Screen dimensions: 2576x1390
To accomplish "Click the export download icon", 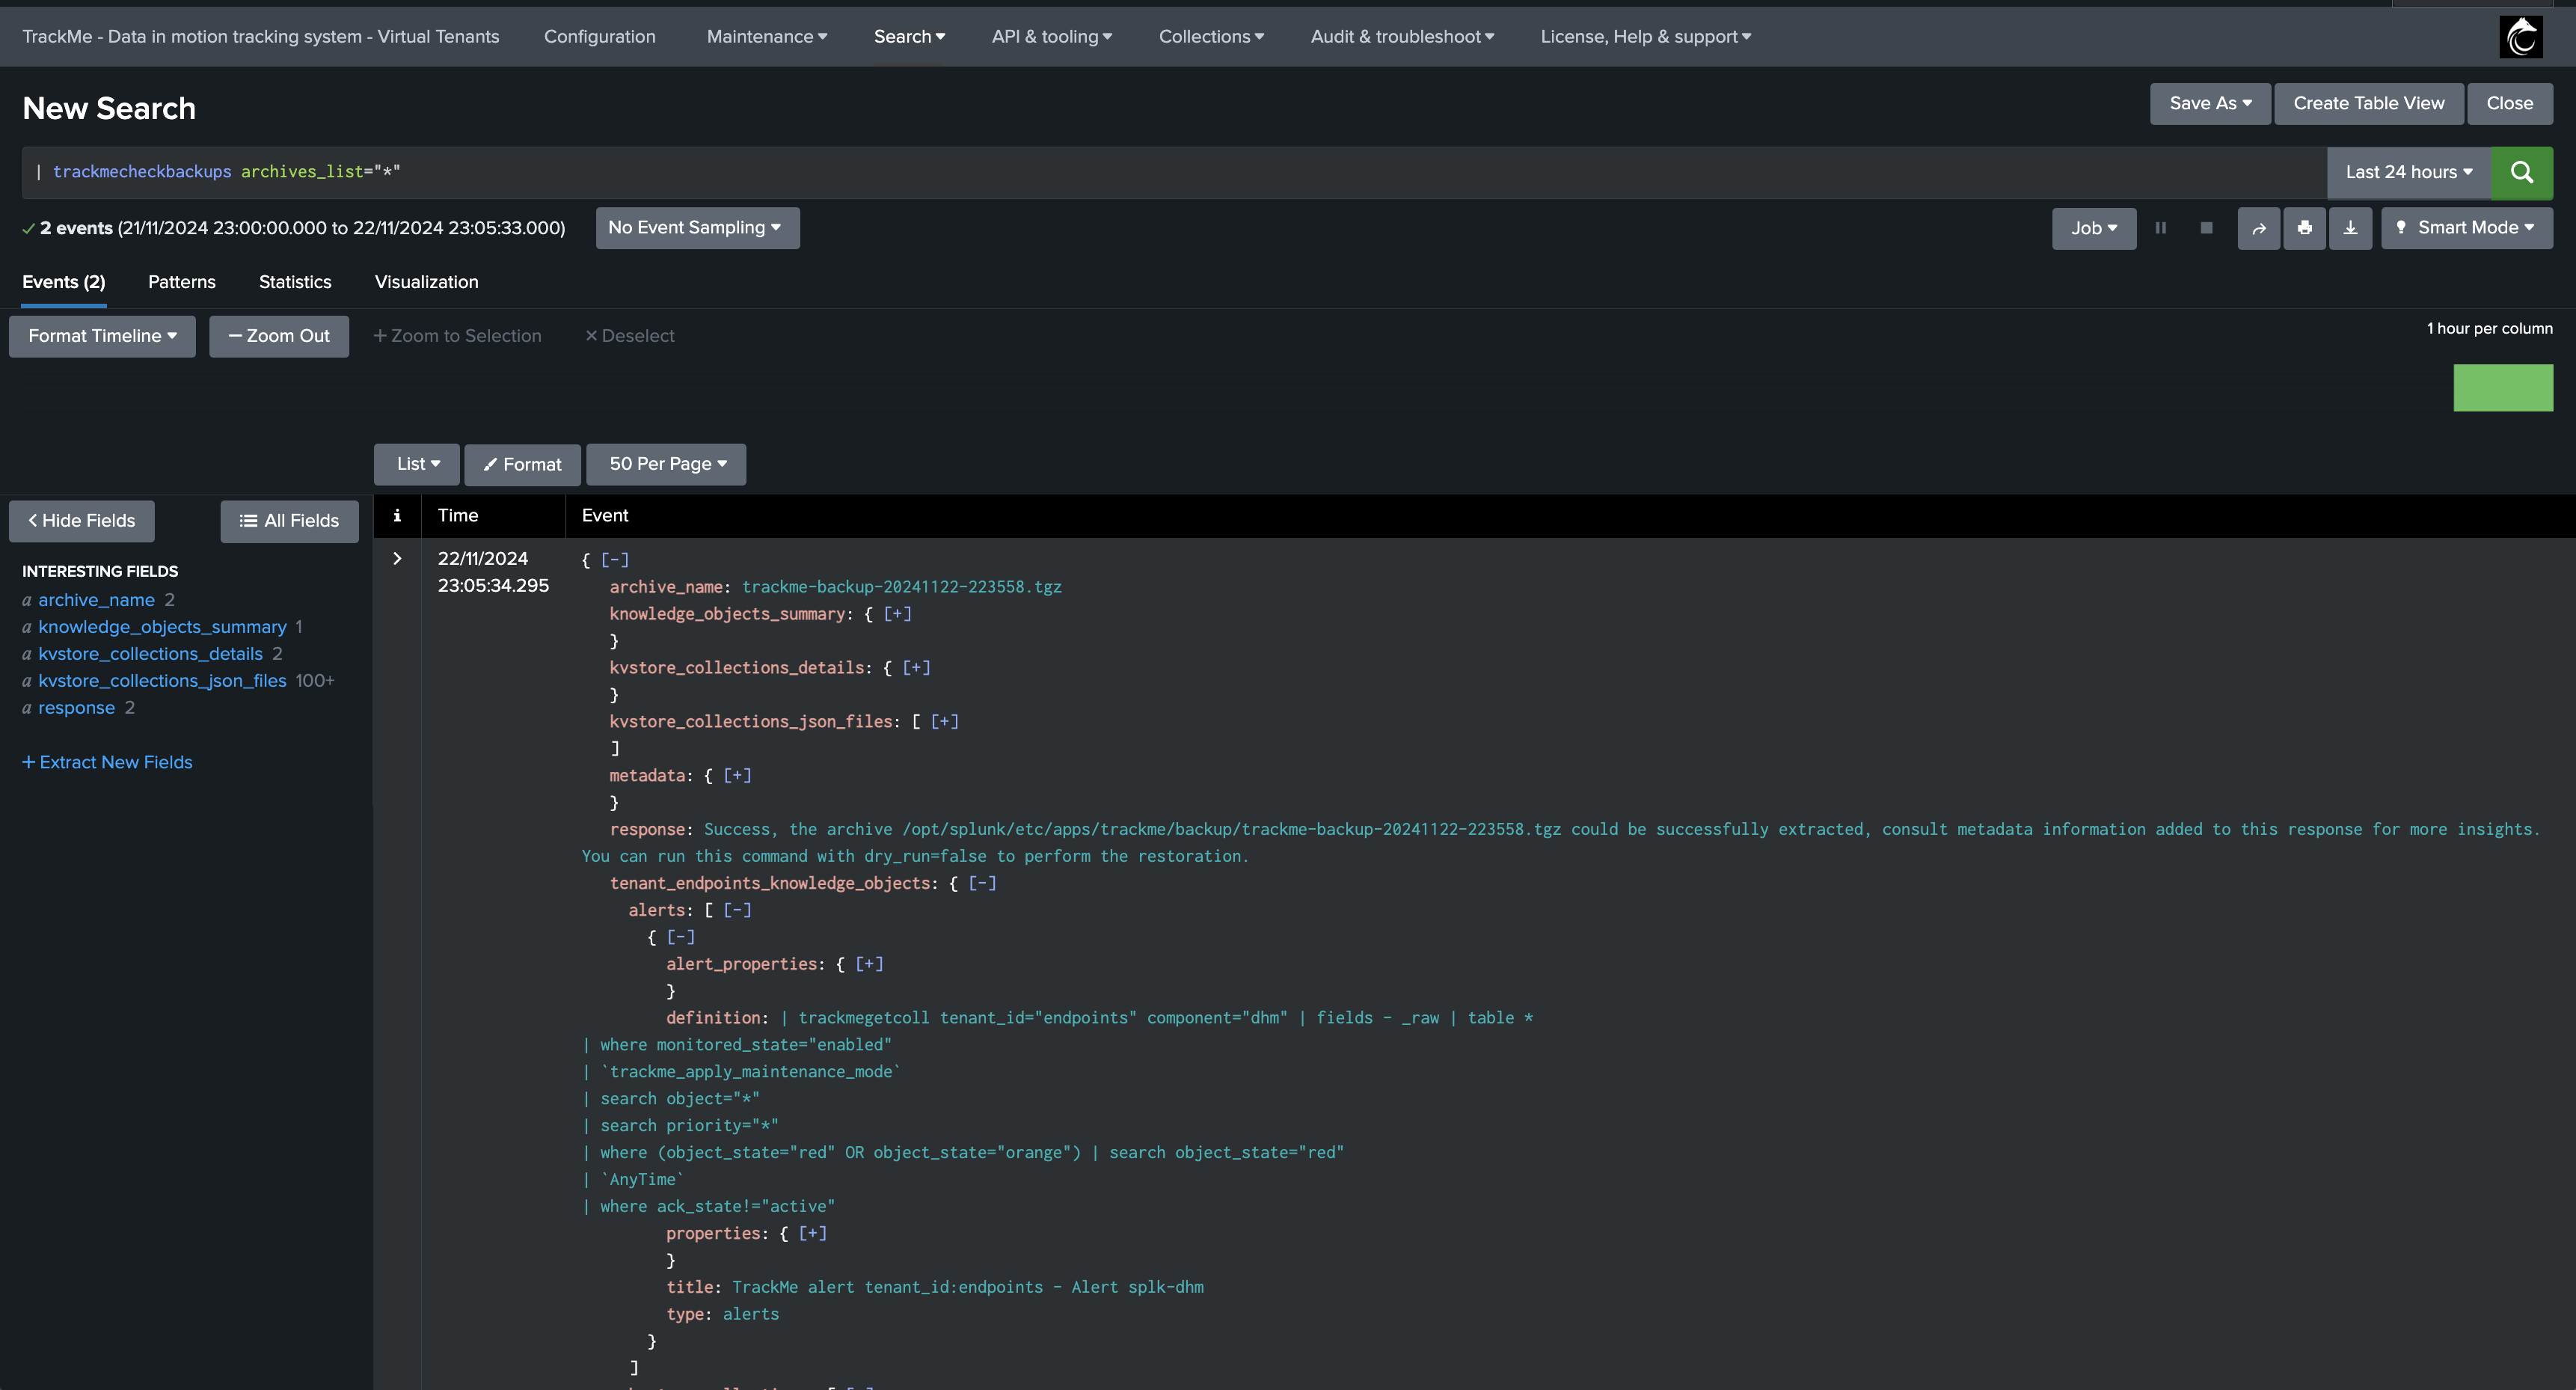I will (x=2350, y=228).
